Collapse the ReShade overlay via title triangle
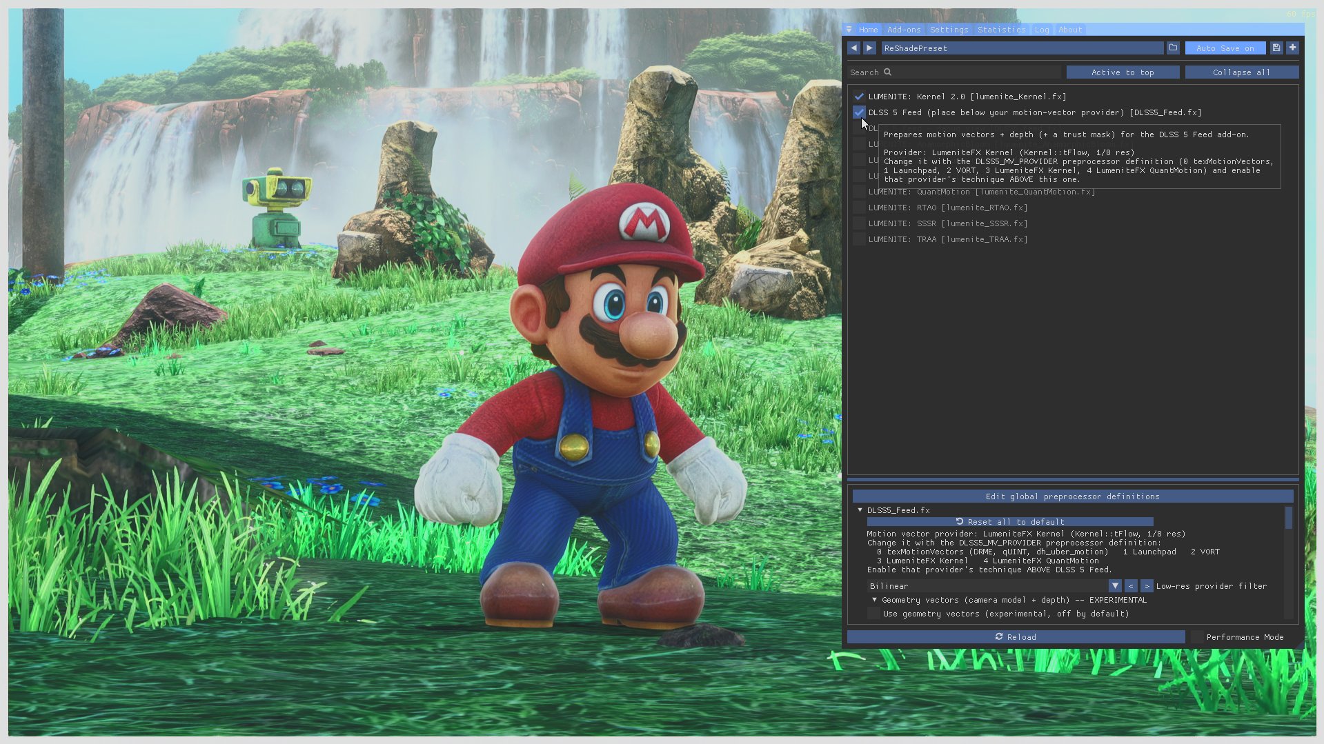Viewport: 1324px width, 744px height. click(849, 30)
